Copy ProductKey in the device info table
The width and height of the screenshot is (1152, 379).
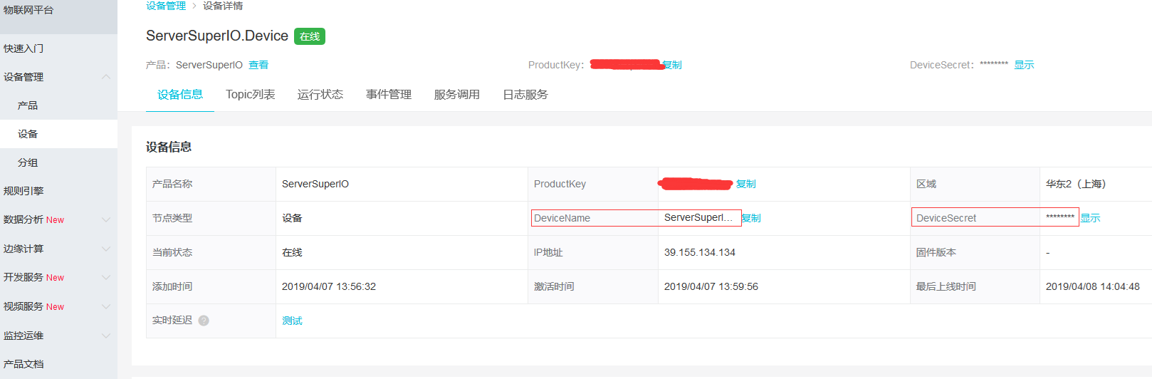point(745,184)
